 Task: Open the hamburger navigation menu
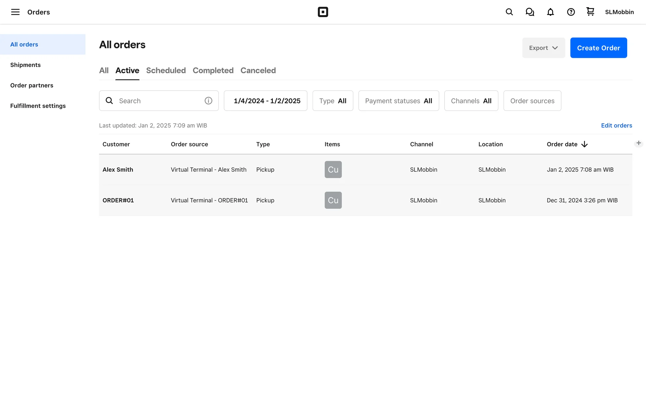point(15,12)
